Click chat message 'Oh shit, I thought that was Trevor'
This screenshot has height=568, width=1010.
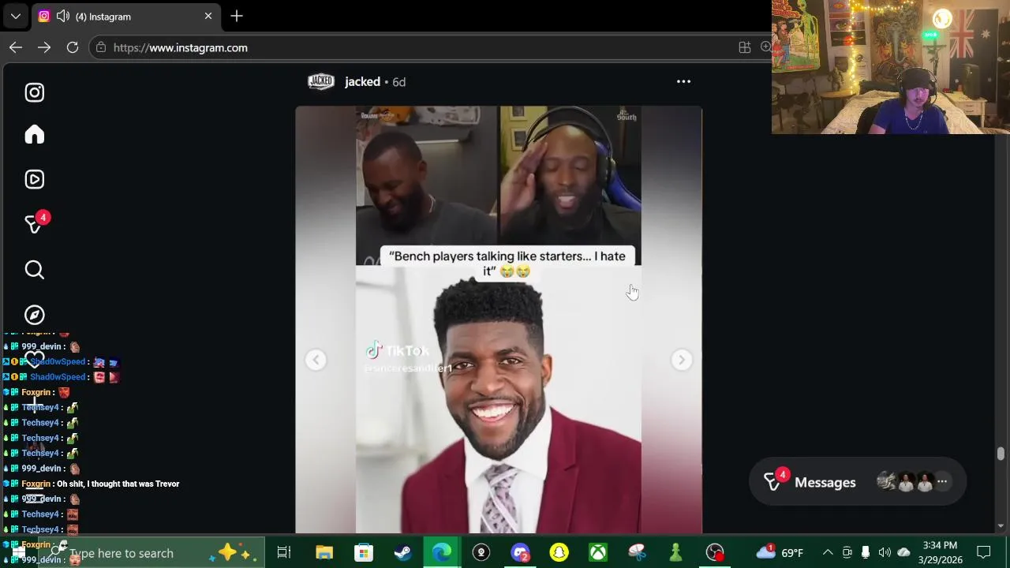pos(118,484)
